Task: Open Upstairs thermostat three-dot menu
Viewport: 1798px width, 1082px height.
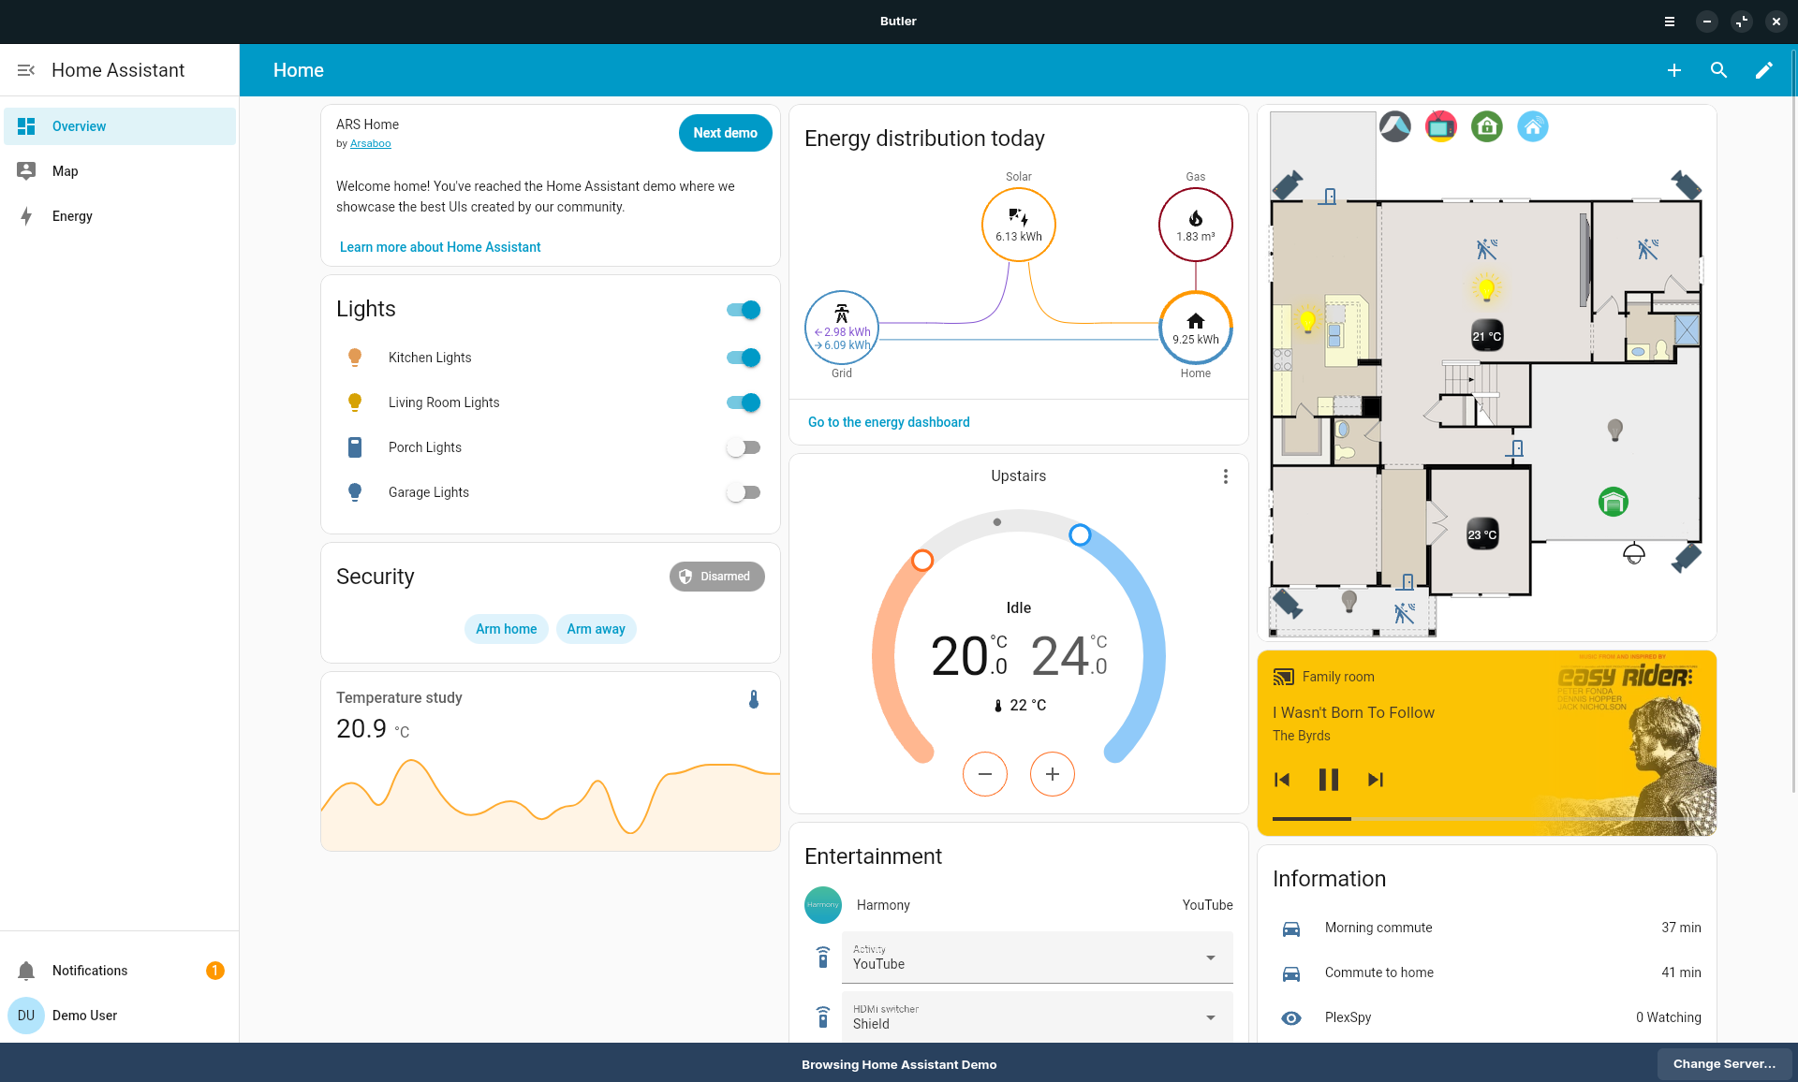Action: [1225, 476]
